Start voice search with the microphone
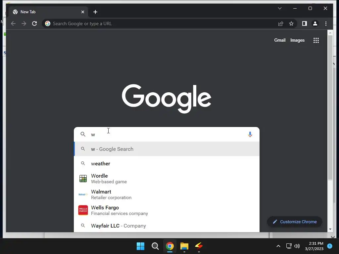This screenshot has width=339, height=254. pyautogui.click(x=250, y=134)
